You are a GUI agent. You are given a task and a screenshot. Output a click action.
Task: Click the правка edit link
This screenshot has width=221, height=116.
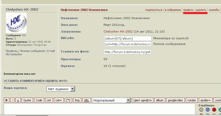click(x=188, y=10)
